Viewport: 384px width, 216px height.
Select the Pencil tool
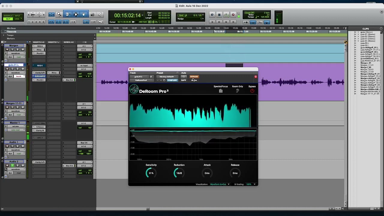tap(100, 14)
